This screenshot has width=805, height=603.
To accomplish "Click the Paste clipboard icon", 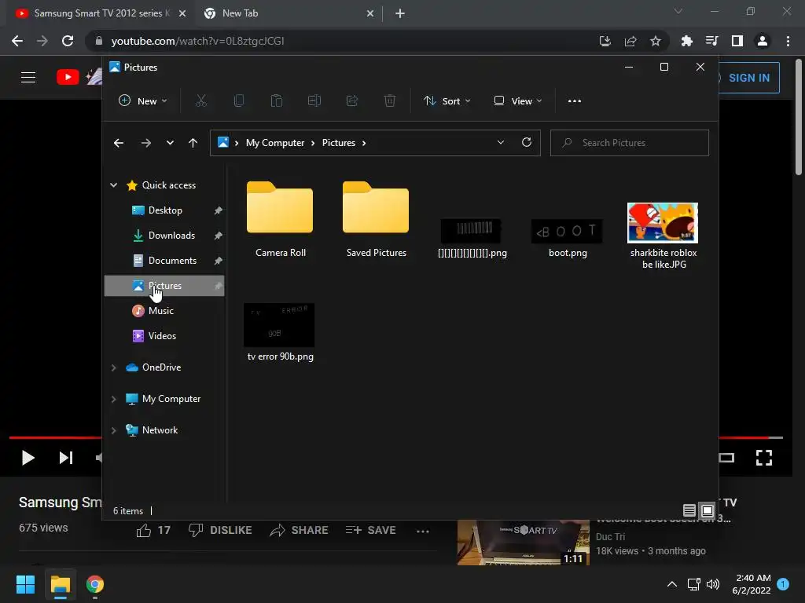I will click(x=276, y=101).
